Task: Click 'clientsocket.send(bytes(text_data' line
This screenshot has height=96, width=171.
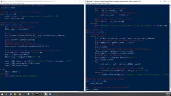Action: pos(123,70)
